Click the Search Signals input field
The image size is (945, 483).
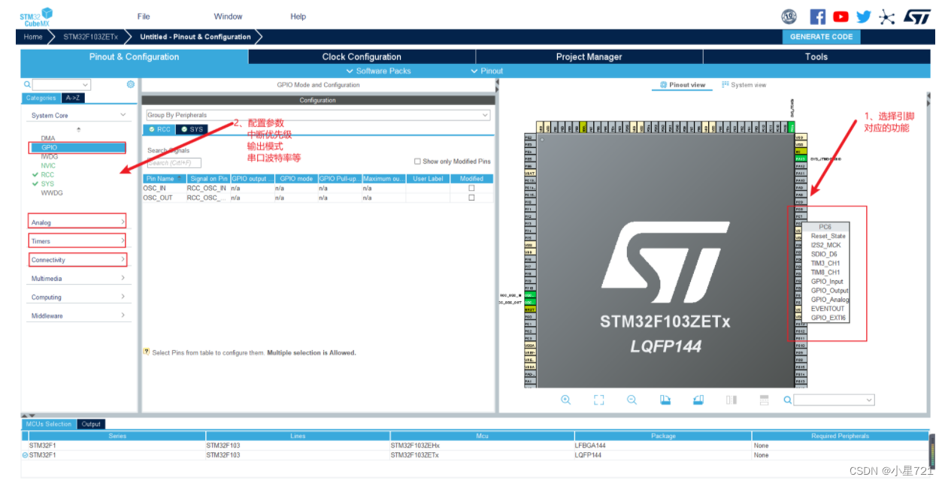(x=174, y=162)
